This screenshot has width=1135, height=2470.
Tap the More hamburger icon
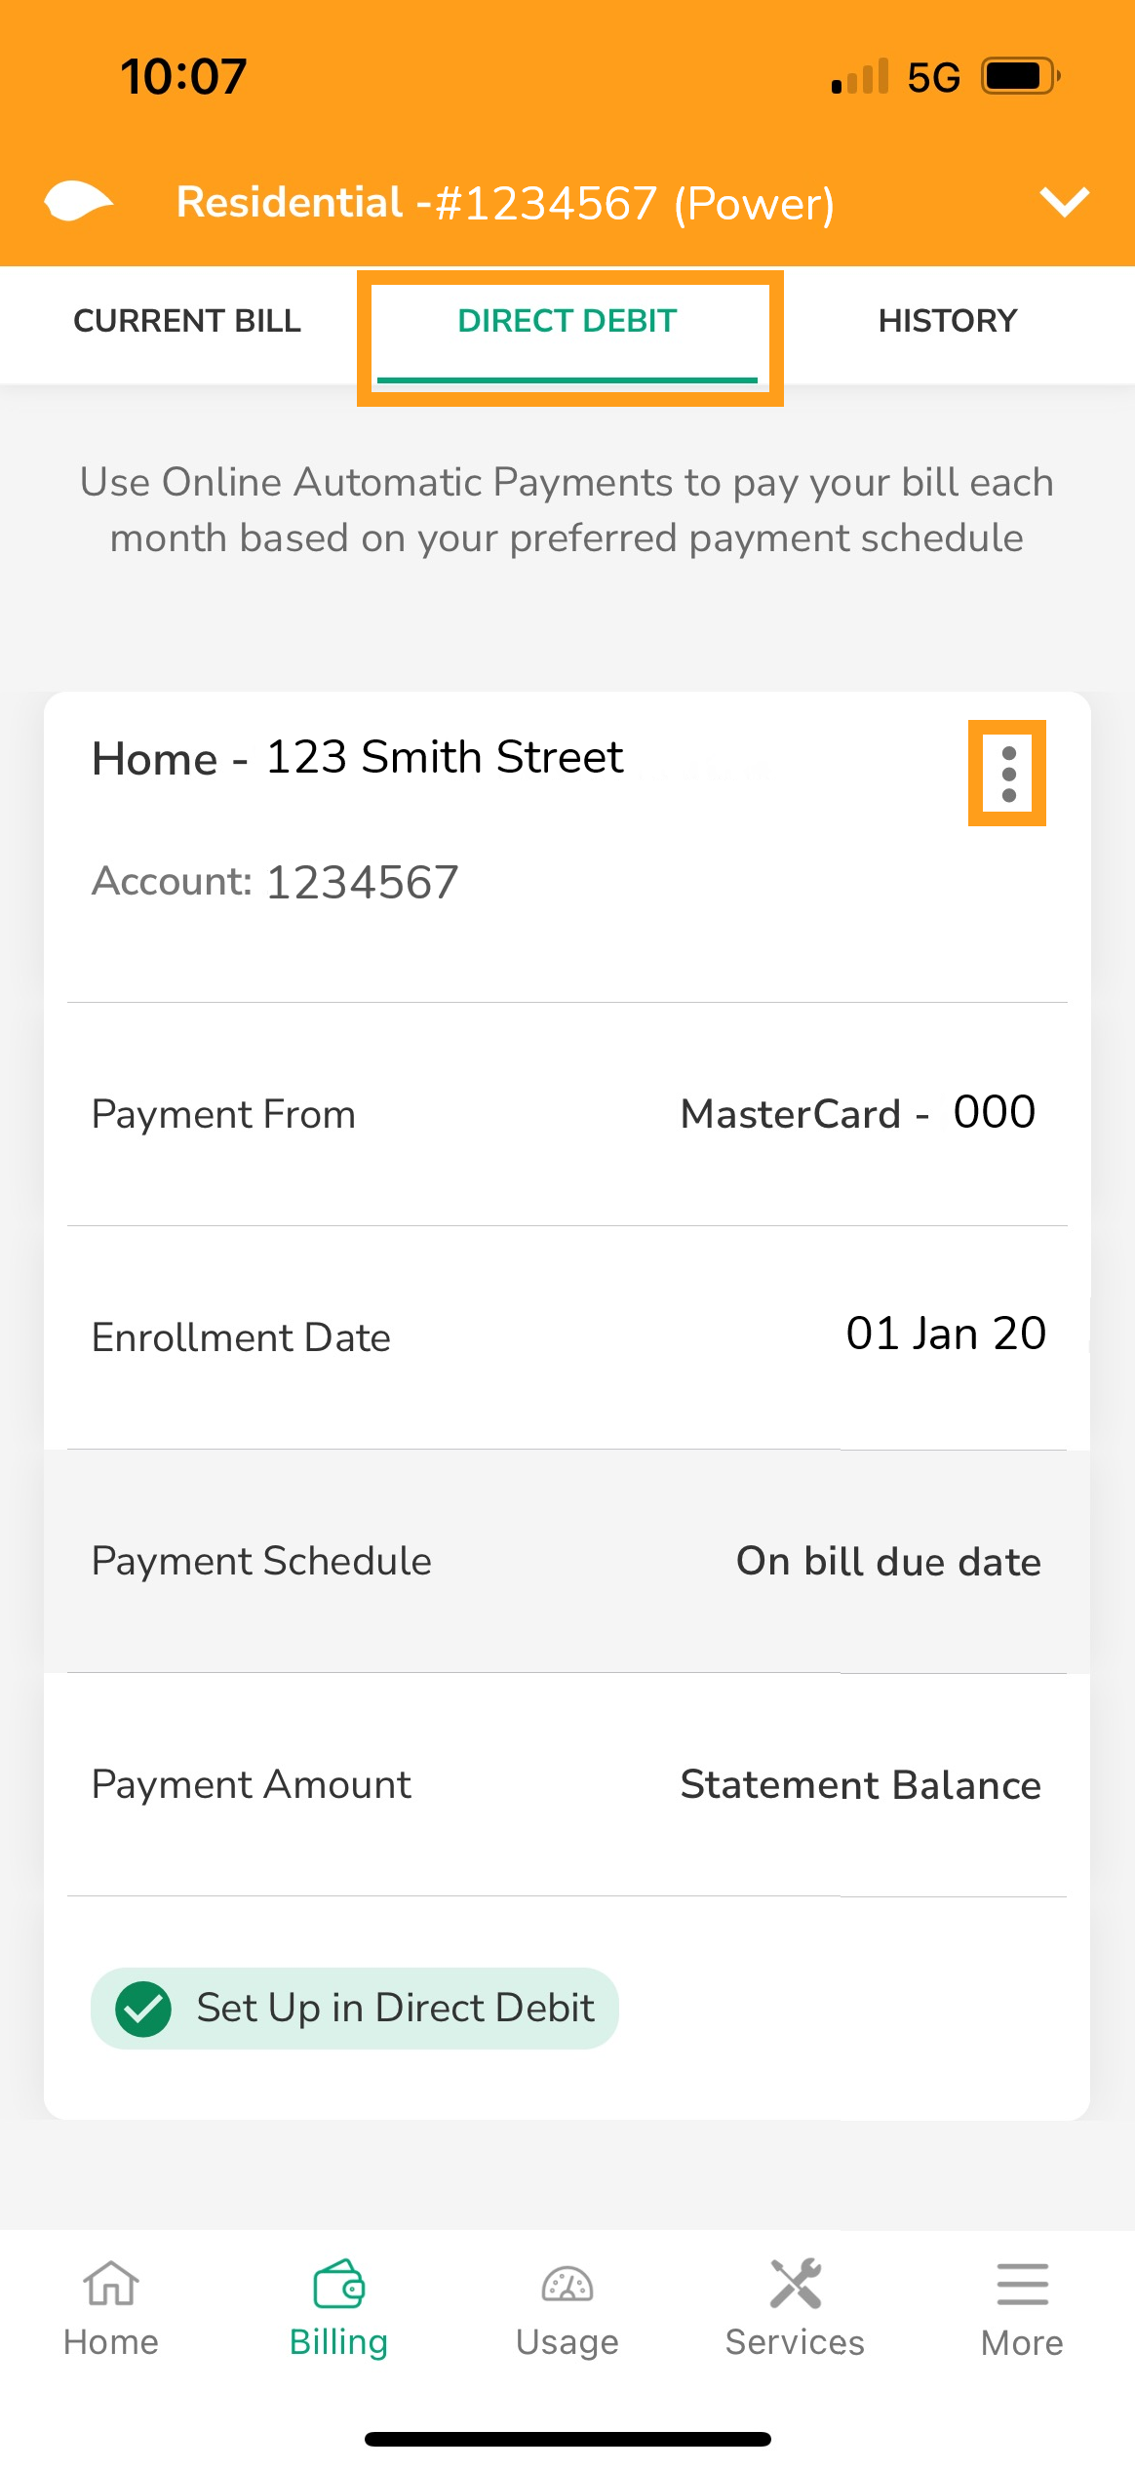(x=1022, y=2285)
